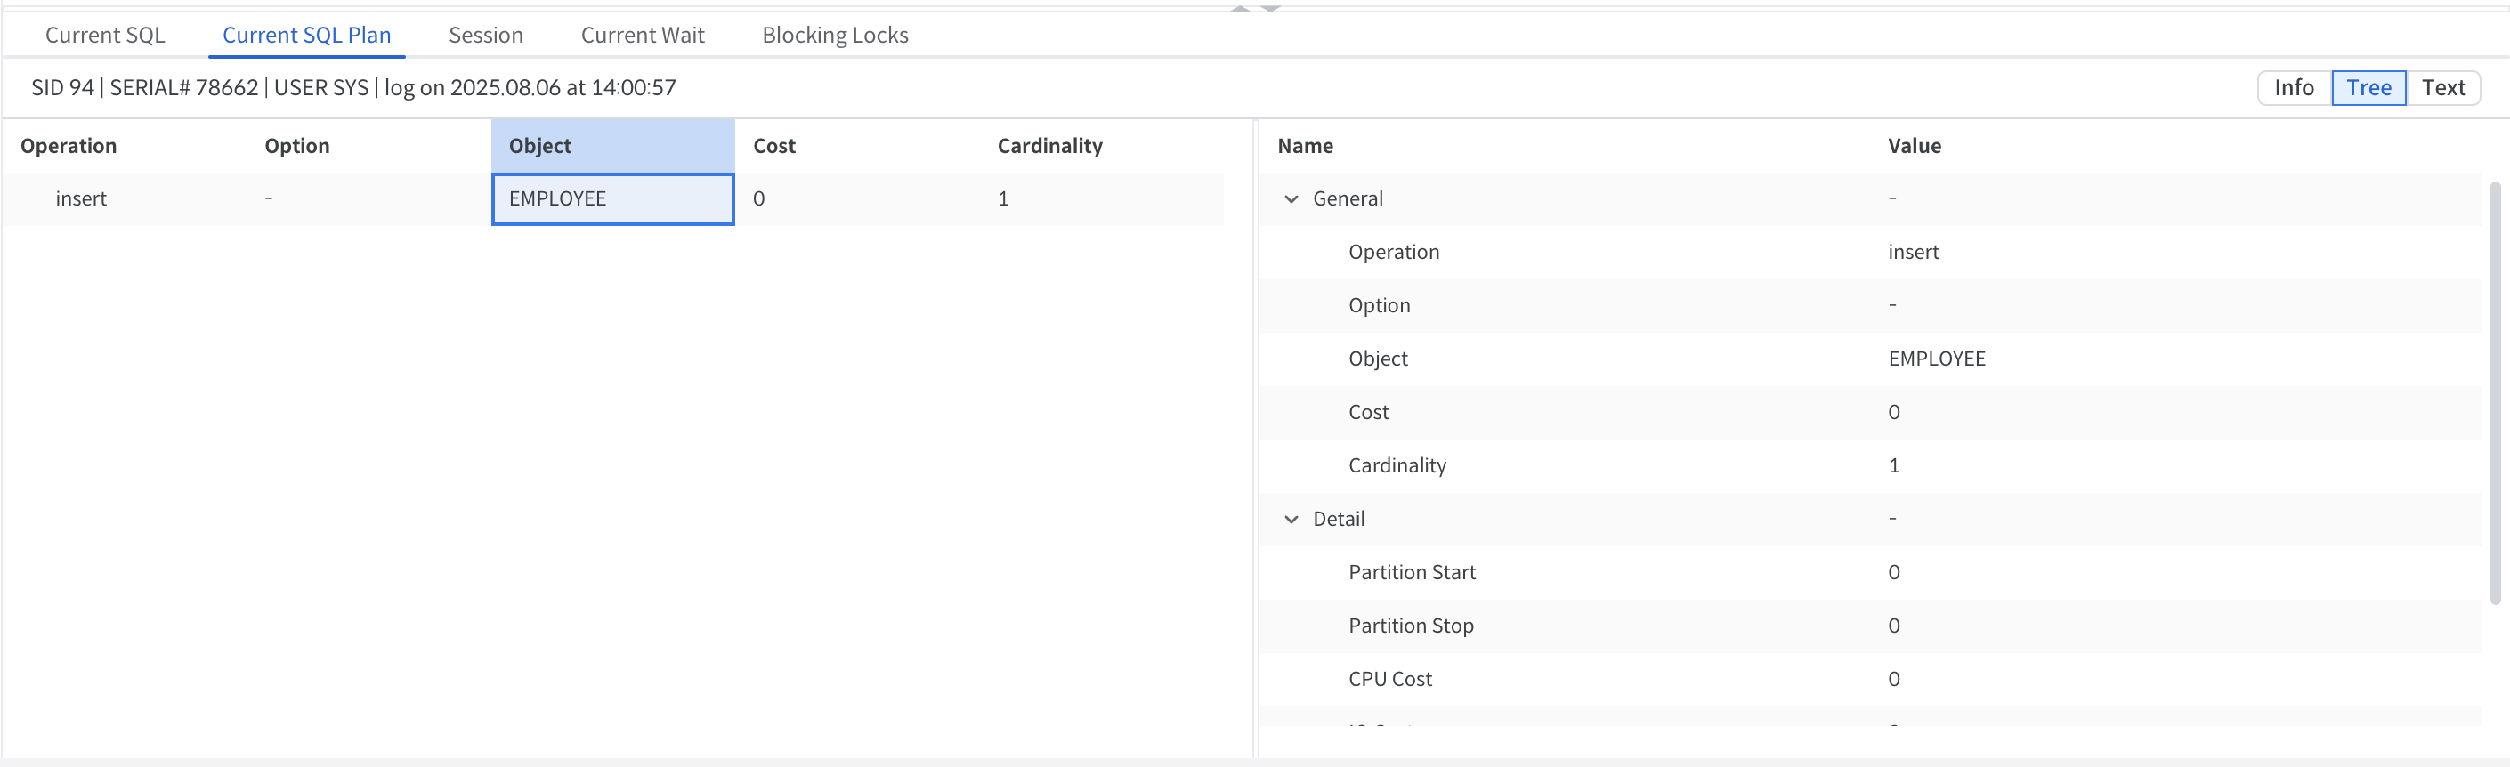Switch plan view to Text
The height and width of the screenshot is (767, 2510).
click(2442, 88)
